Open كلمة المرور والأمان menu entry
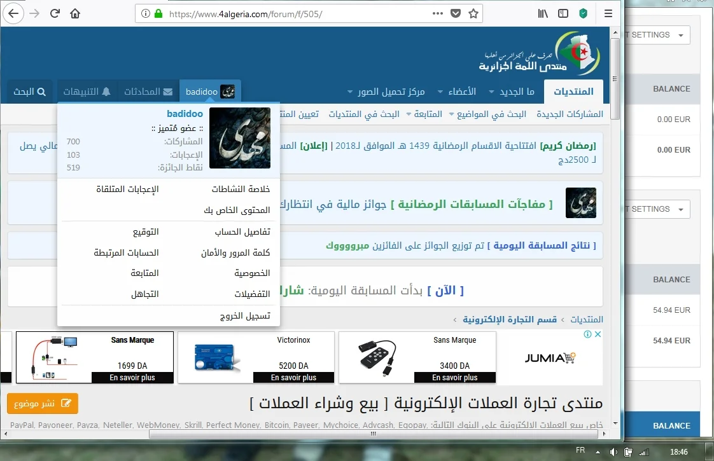714x461 pixels. [x=235, y=253]
